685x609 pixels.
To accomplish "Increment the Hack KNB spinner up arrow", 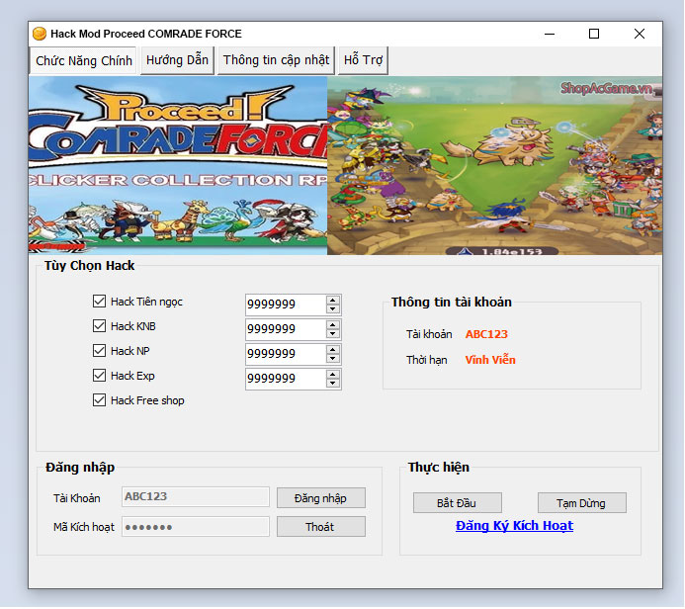I will tap(333, 325).
